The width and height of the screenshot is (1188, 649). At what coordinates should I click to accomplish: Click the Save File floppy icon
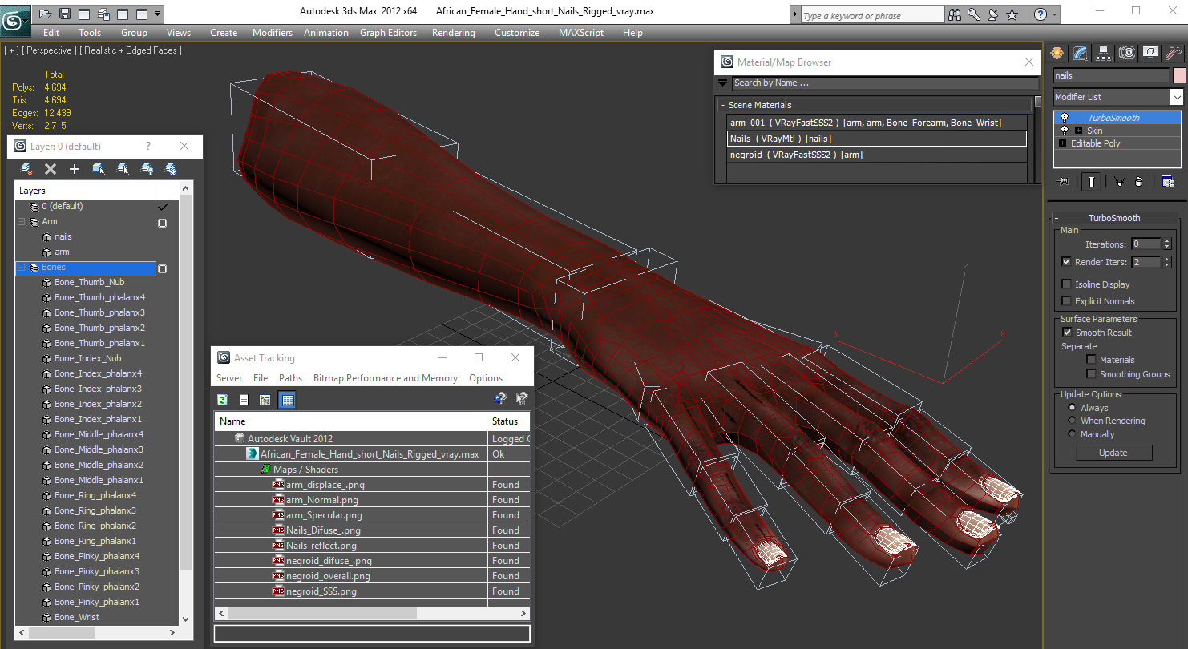point(65,14)
